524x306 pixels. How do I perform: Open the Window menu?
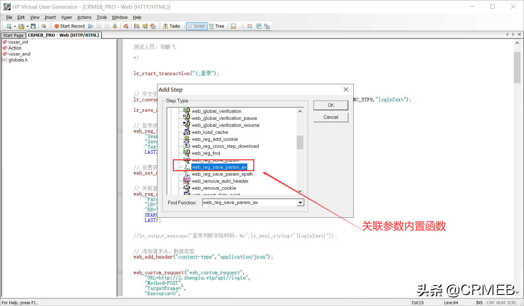pyautogui.click(x=120, y=17)
